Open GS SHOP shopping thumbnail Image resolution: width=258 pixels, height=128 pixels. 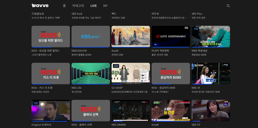(x=131, y=73)
